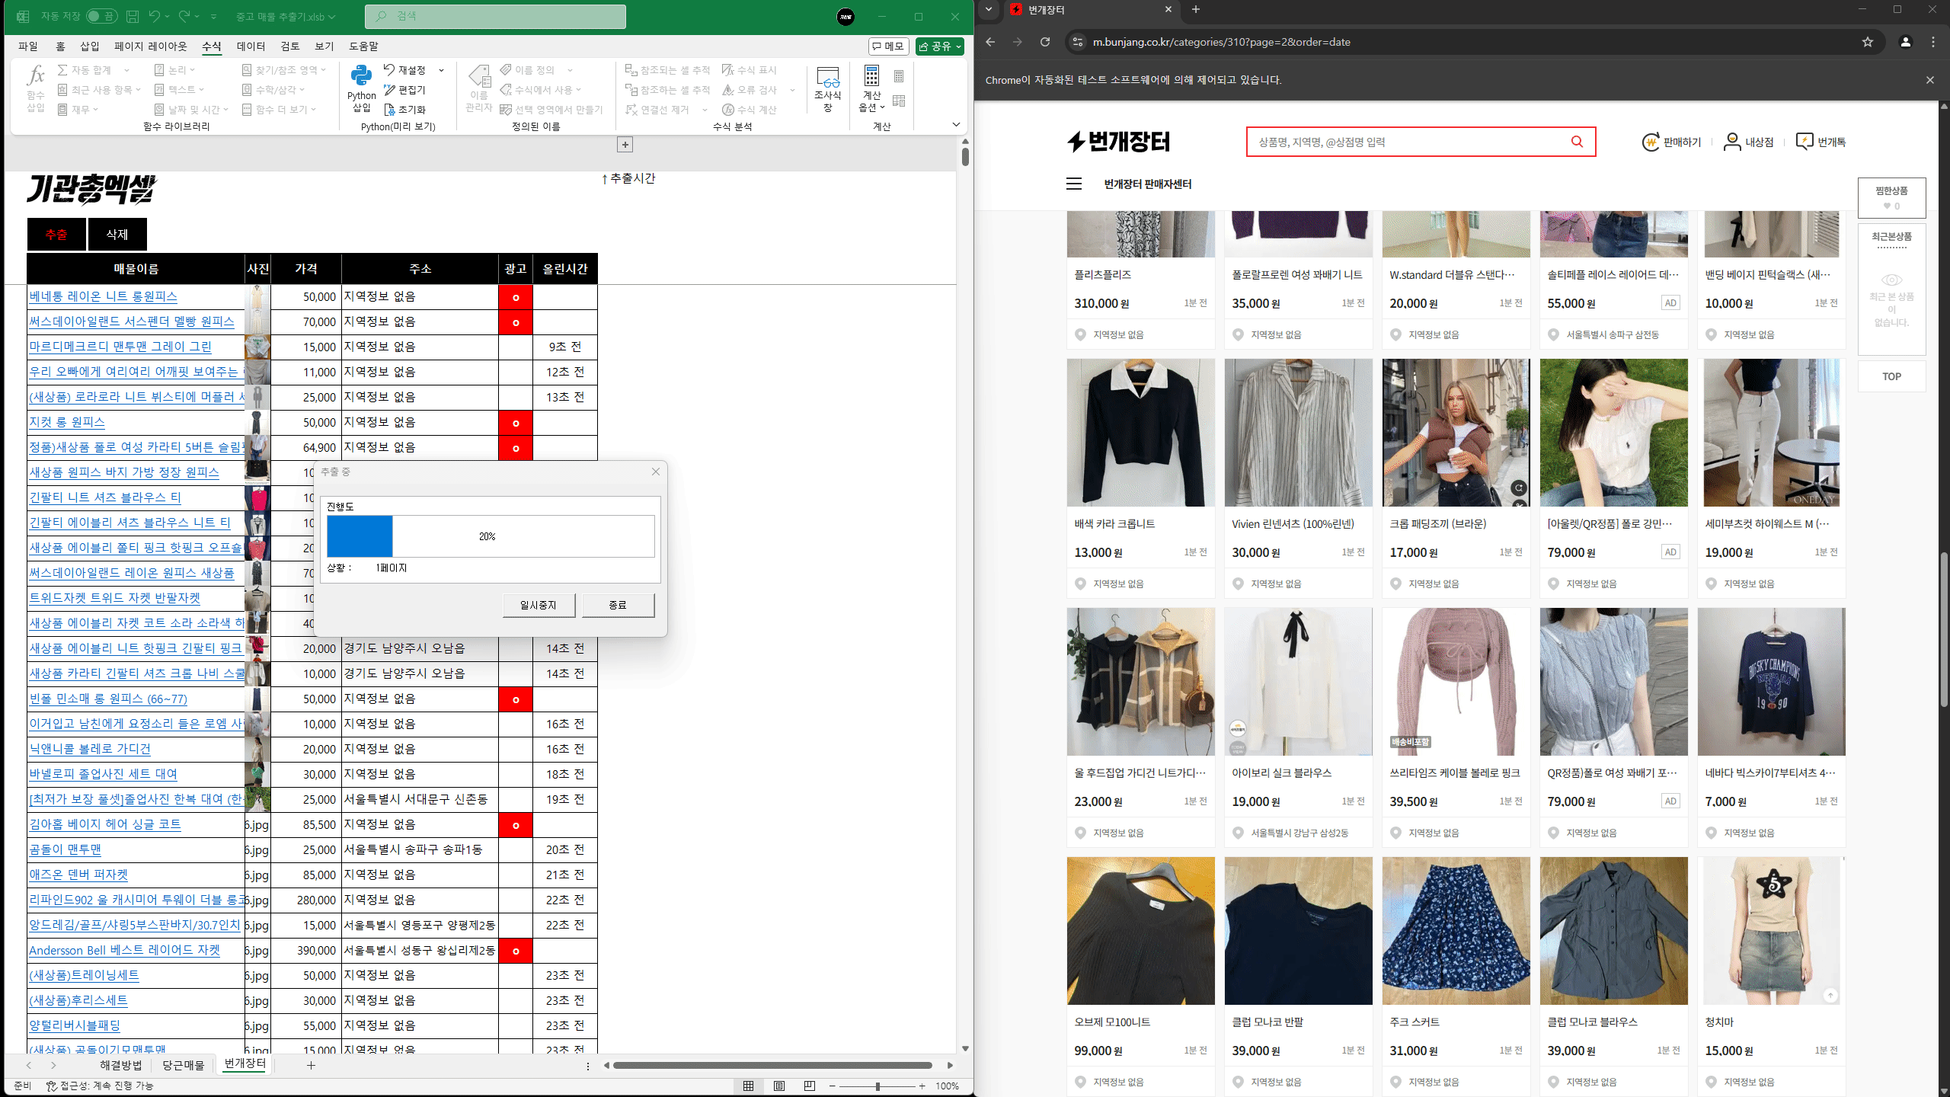Expand the 자동 합계 dropdown
This screenshot has height=1097, width=1950.
coord(126,70)
